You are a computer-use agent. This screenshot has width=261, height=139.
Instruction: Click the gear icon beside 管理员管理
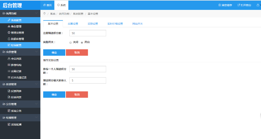(9, 33)
